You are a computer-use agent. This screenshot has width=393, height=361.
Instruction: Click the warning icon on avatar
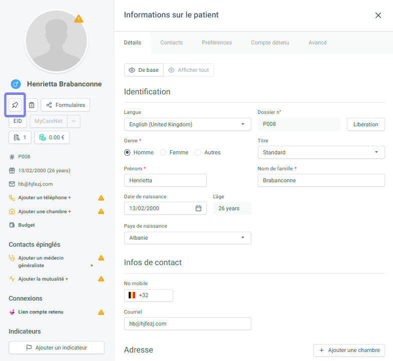coord(79,19)
